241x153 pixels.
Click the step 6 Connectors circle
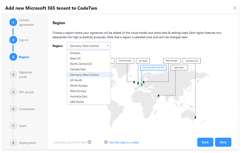pyautogui.click(x=13, y=109)
